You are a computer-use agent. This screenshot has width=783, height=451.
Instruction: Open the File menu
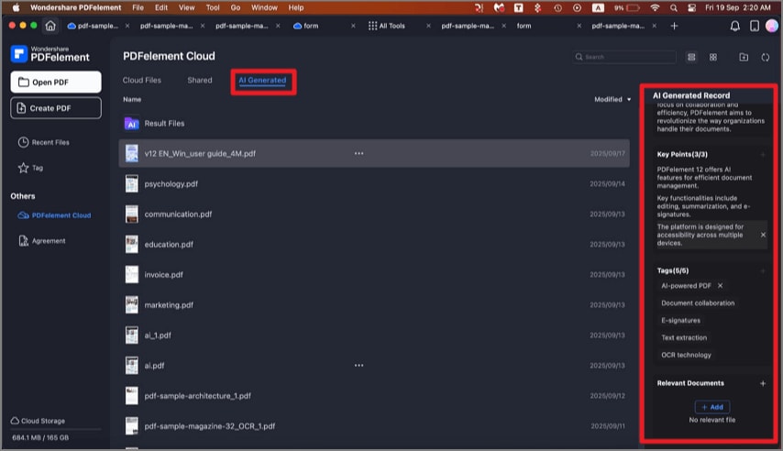[x=138, y=7]
